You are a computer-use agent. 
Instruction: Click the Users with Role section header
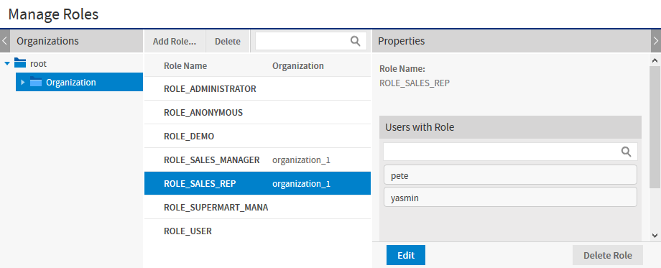click(x=510, y=127)
